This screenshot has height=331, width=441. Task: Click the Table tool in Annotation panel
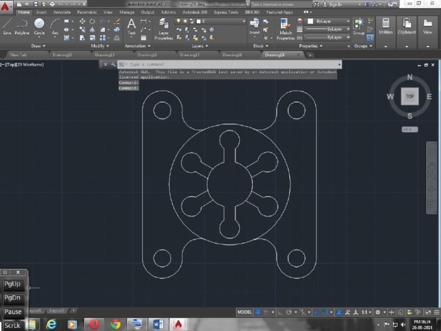(143, 38)
